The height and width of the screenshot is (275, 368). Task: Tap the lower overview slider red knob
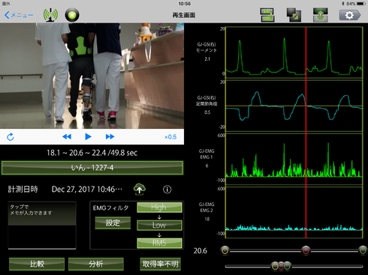coord(281,266)
